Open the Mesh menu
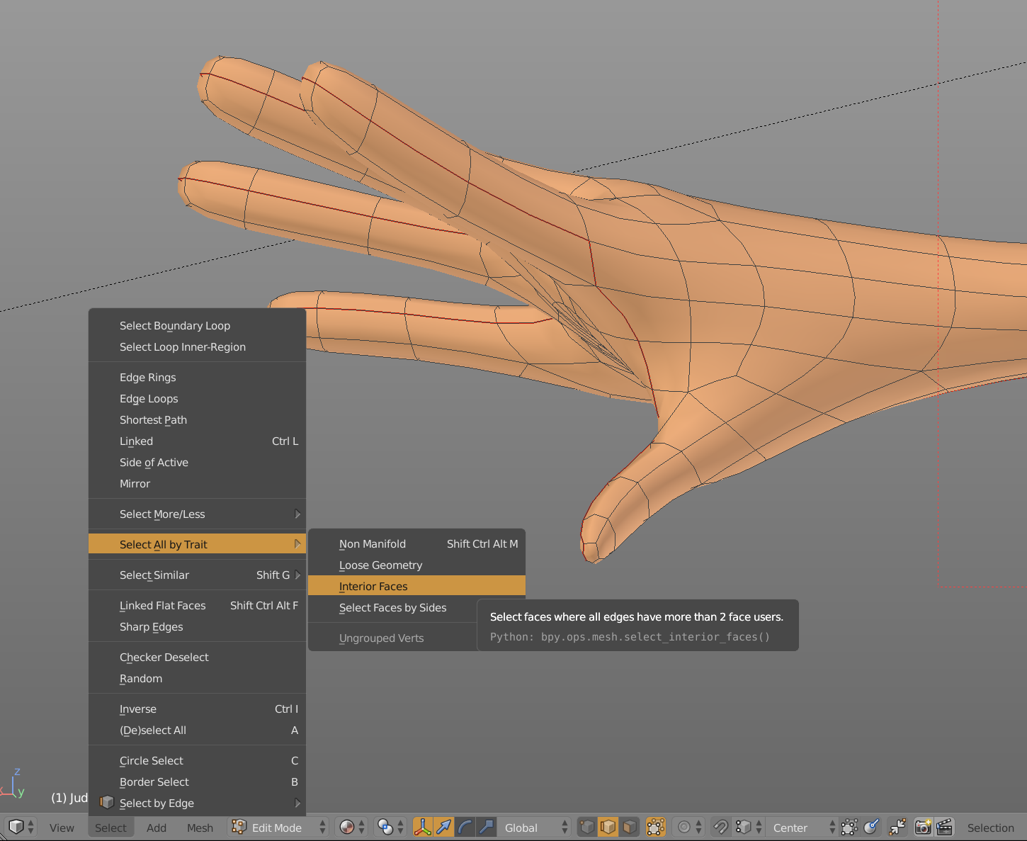 click(200, 828)
